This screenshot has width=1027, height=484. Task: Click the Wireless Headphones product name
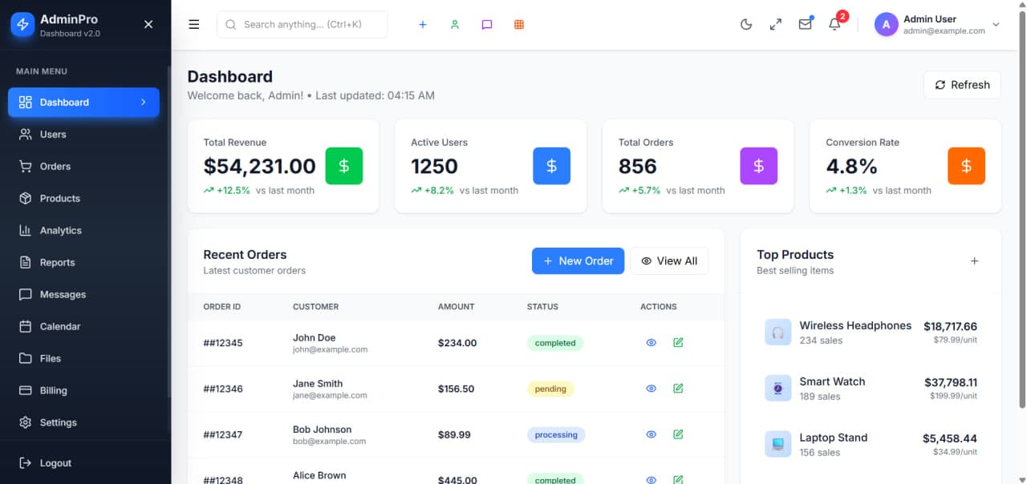(x=855, y=325)
